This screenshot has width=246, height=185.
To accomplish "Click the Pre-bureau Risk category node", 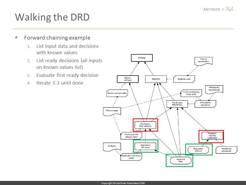I will click(x=145, y=125).
